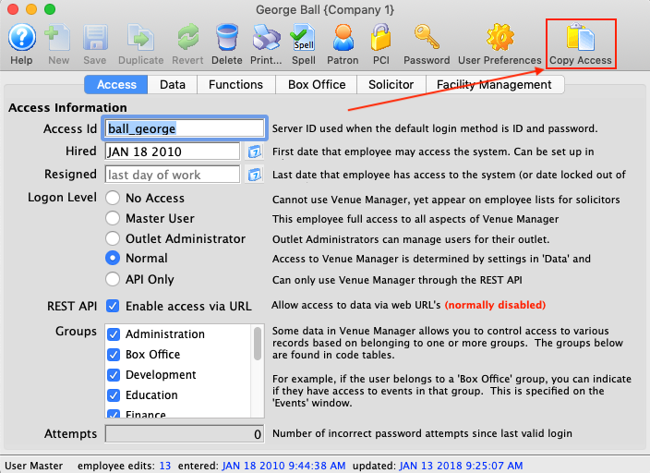Viewport: 650px width, 473px height.
Task: Select the API Only radio button
Action: 113,279
